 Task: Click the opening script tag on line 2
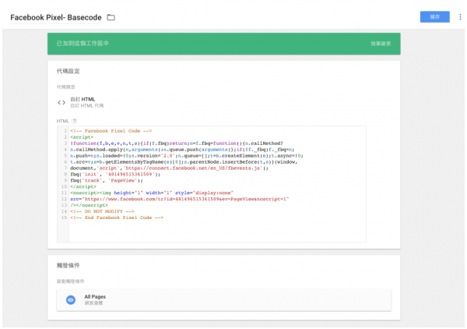82,137
